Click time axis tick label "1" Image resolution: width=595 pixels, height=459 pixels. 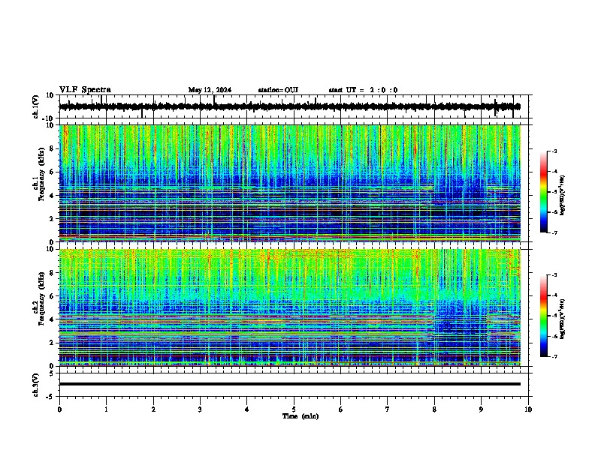(106, 409)
